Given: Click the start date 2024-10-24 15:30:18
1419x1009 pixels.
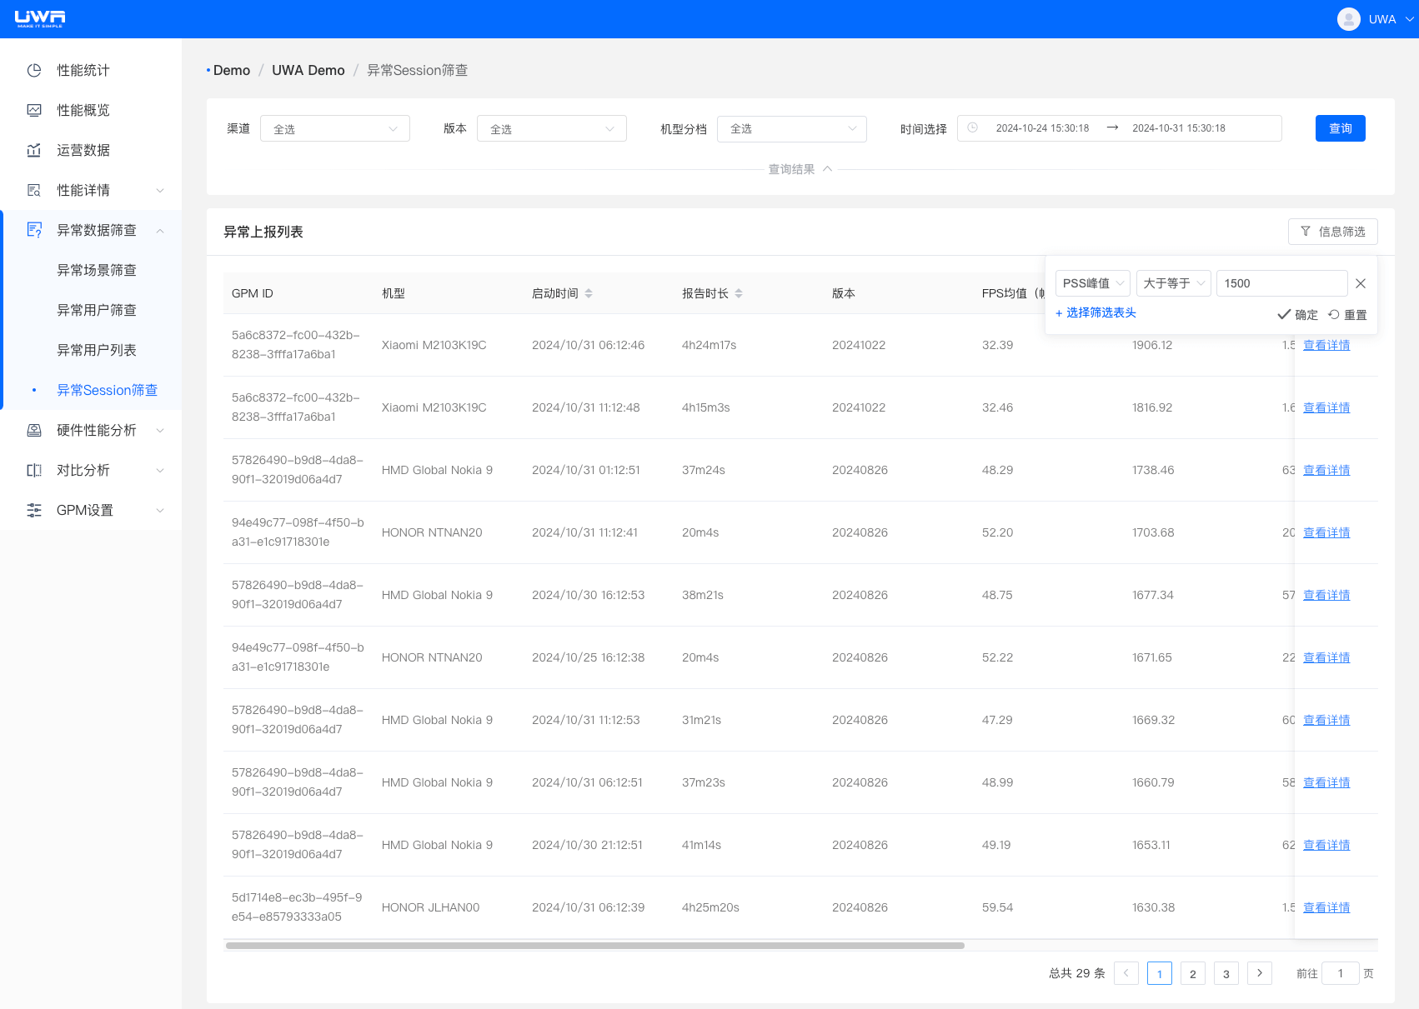Looking at the screenshot, I should point(1042,128).
